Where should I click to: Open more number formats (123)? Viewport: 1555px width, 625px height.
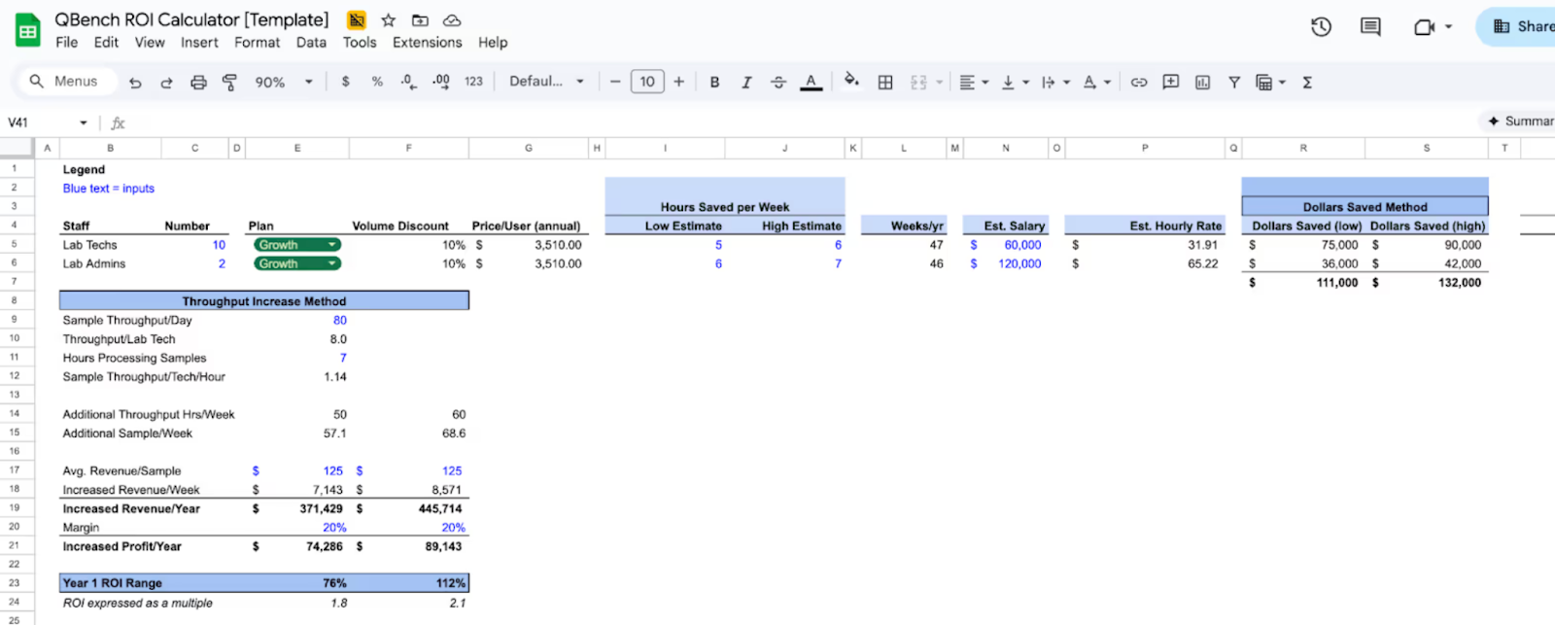473,82
